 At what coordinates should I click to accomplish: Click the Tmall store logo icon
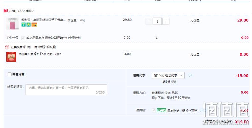pos(6,11)
